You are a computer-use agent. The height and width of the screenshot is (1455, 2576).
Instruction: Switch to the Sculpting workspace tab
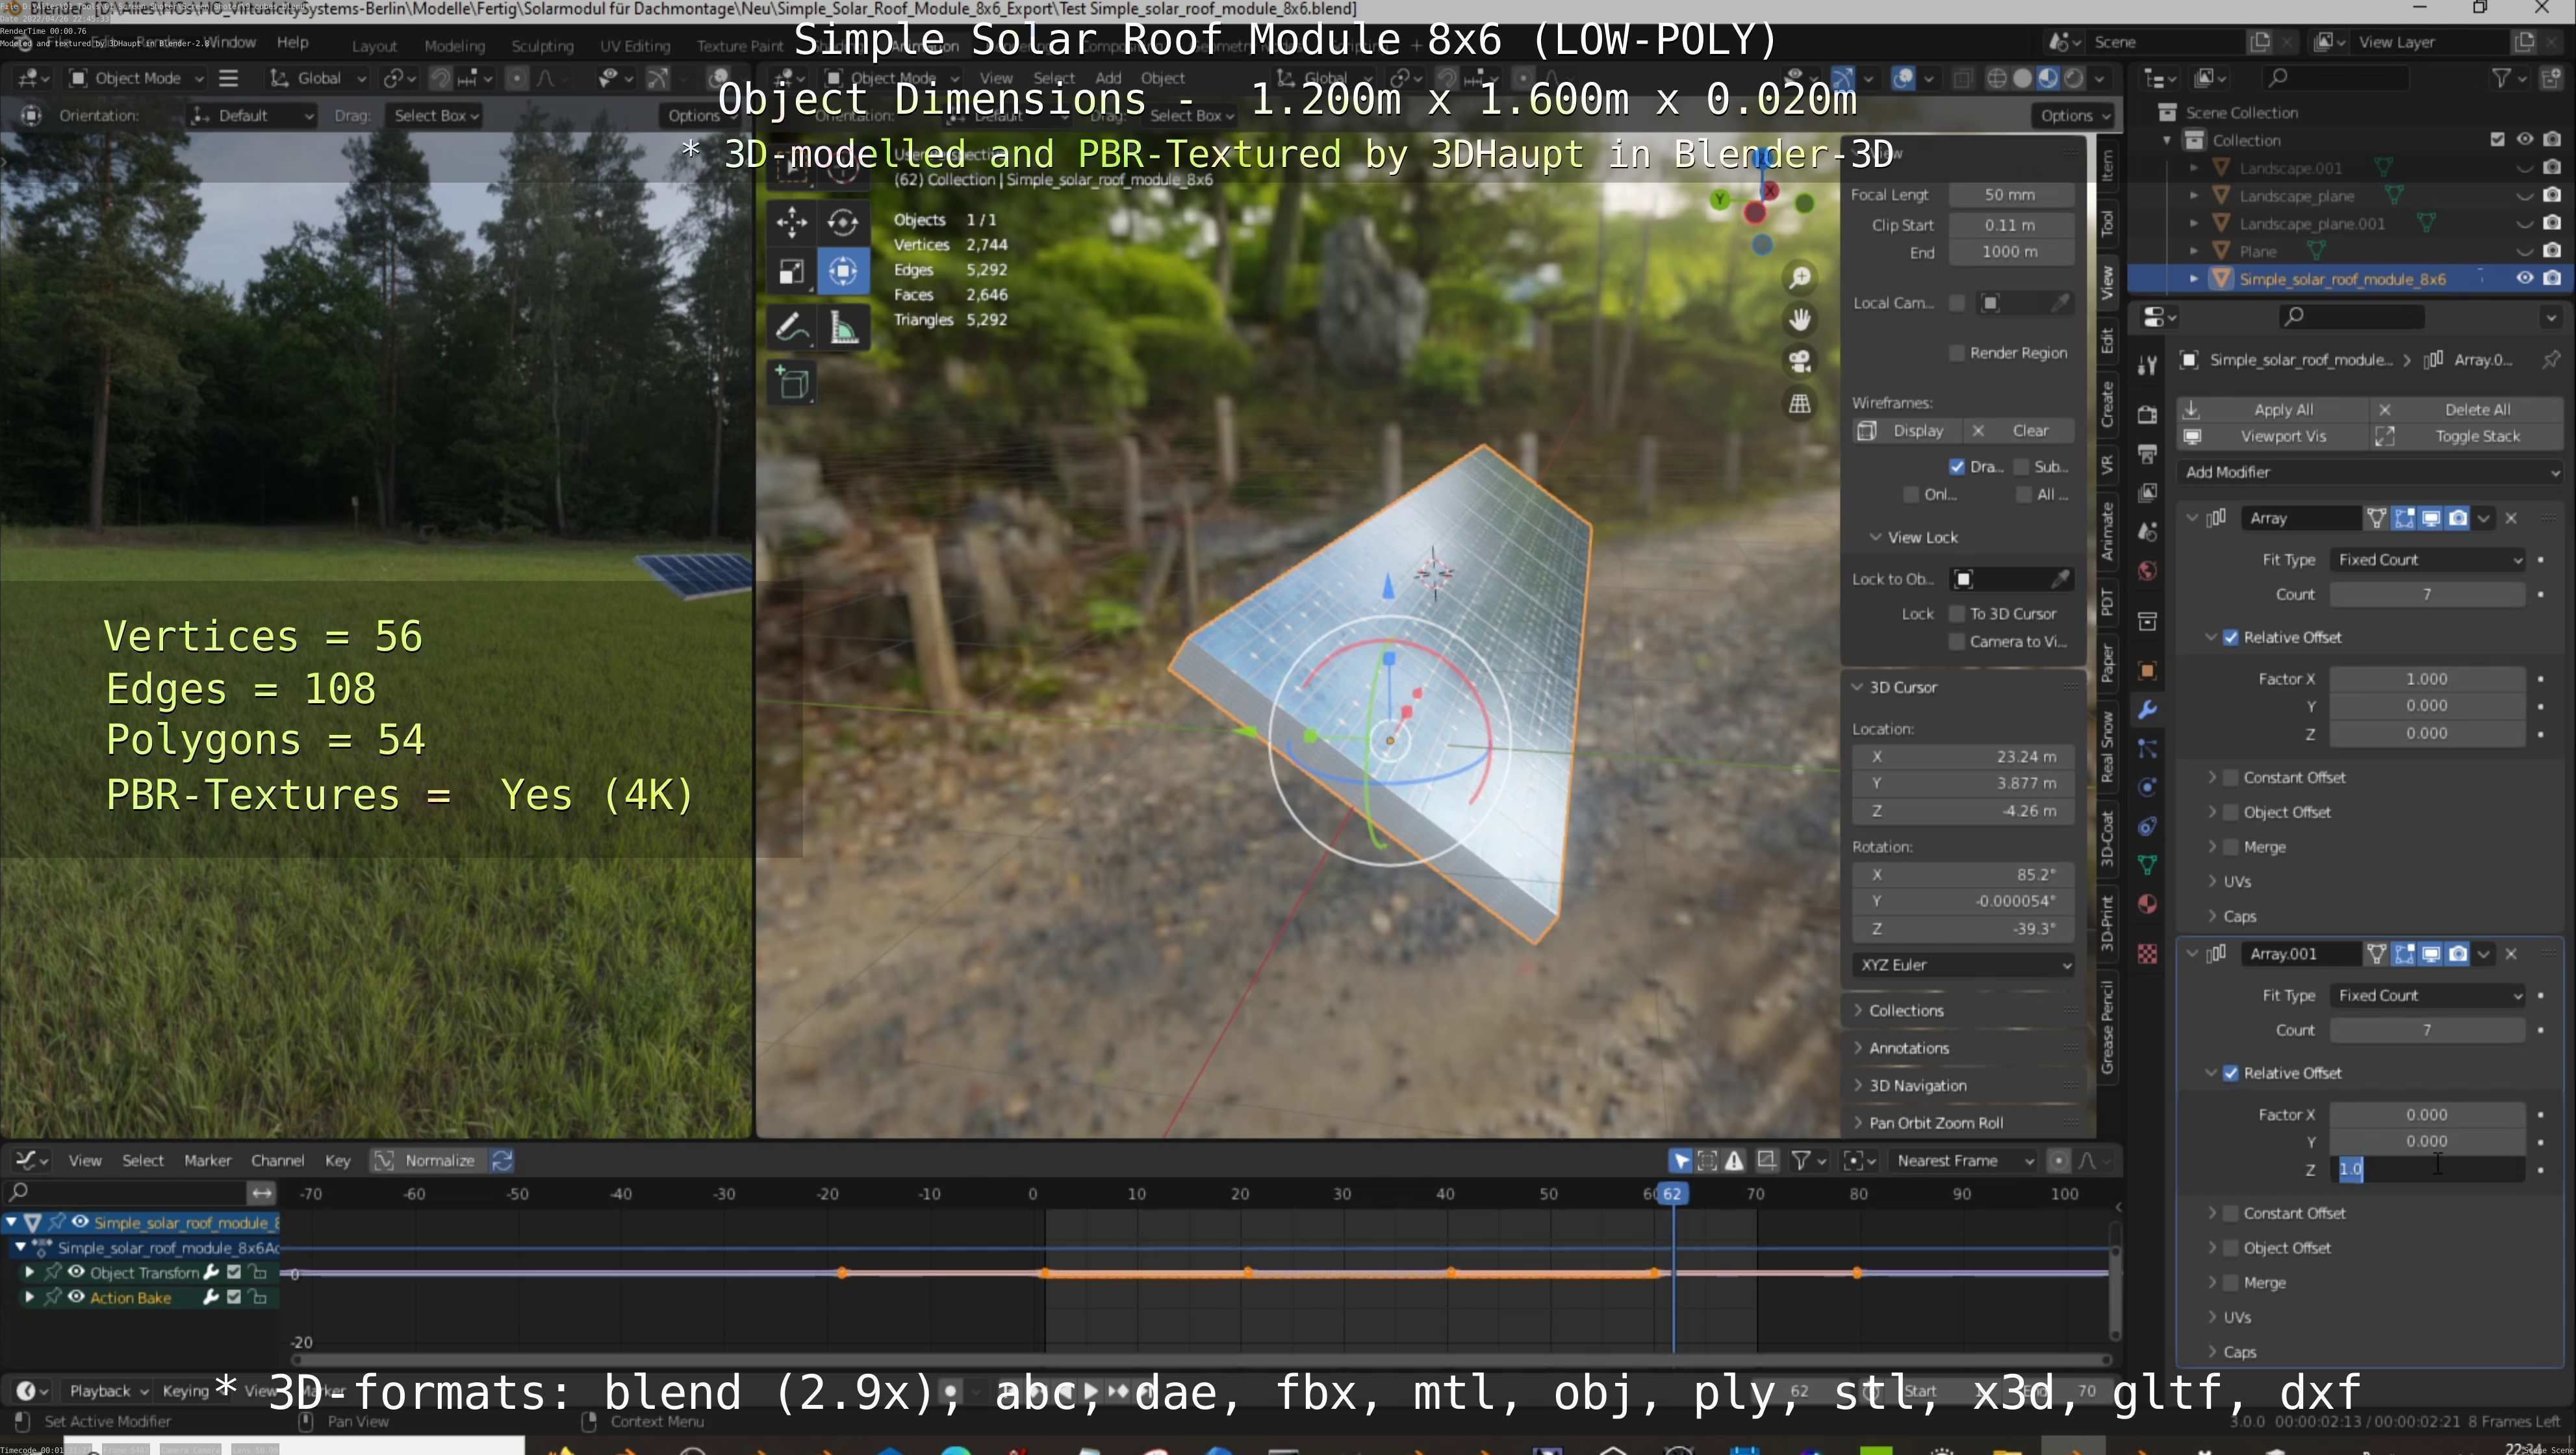pyautogui.click(x=542, y=46)
